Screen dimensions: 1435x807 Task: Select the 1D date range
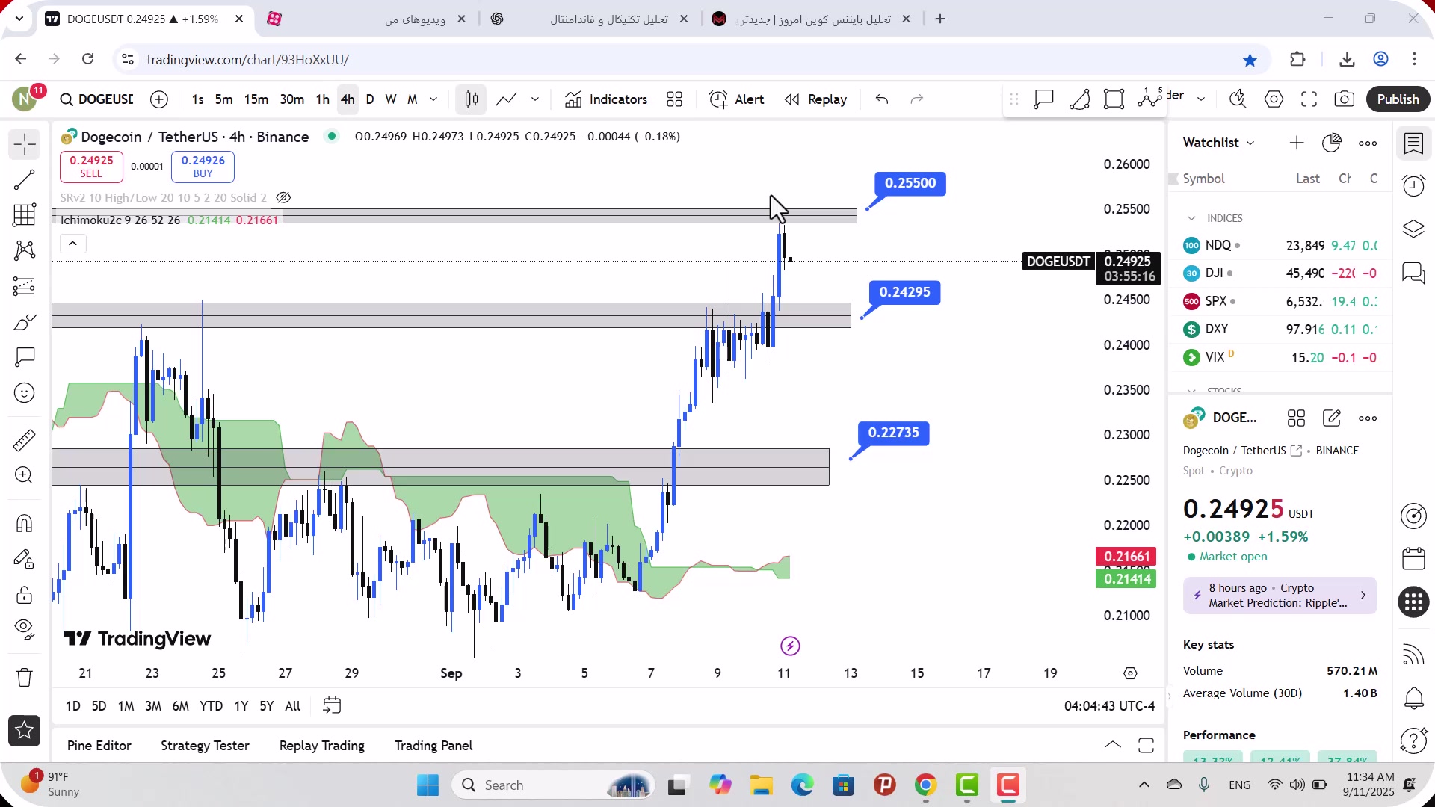tap(72, 706)
